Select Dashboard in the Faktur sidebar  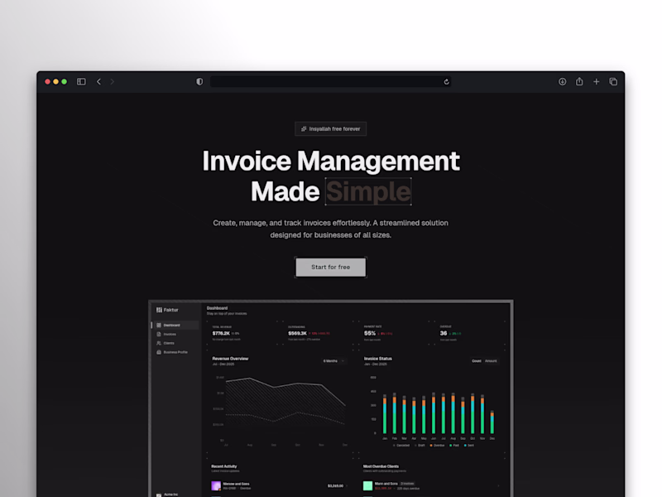coord(175,325)
